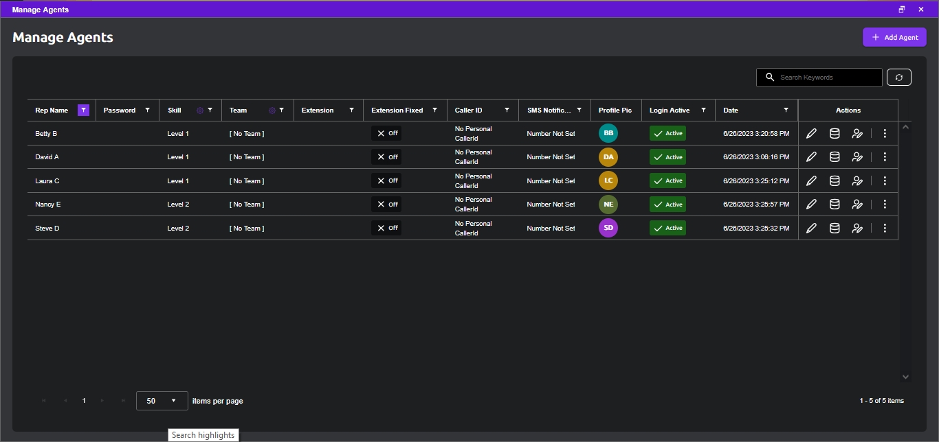Click date 6/26/2023 3:06:16 PM
939x442 pixels.
click(756, 157)
